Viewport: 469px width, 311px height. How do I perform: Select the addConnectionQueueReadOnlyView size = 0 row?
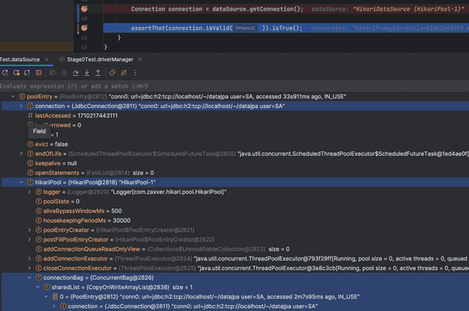pyautogui.click(x=234, y=249)
